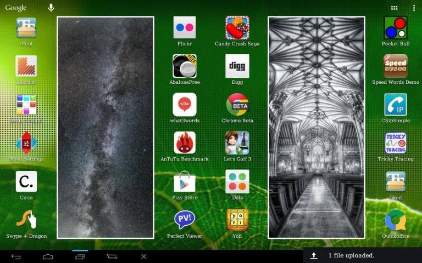Open the app drawer grid icon
The image size is (422, 263).
click(x=394, y=8)
